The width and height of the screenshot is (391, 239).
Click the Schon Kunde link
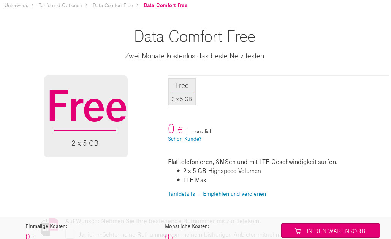coord(185,139)
